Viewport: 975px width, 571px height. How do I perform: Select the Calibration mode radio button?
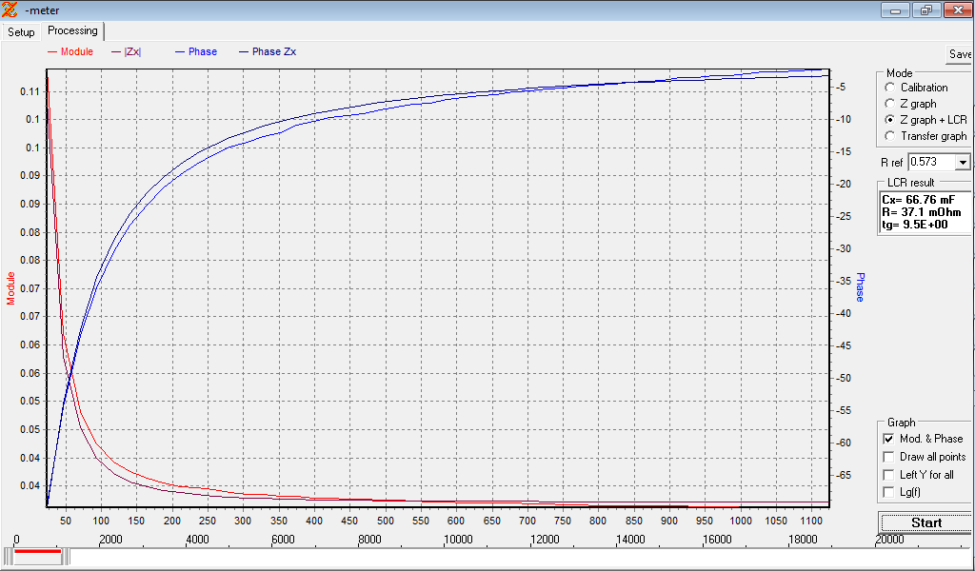click(x=890, y=88)
